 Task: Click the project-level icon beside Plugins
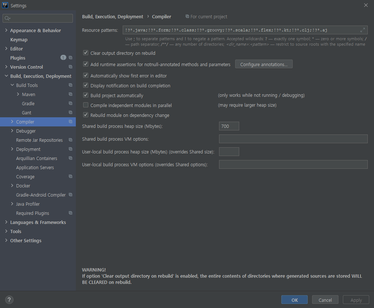pos(71,58)
